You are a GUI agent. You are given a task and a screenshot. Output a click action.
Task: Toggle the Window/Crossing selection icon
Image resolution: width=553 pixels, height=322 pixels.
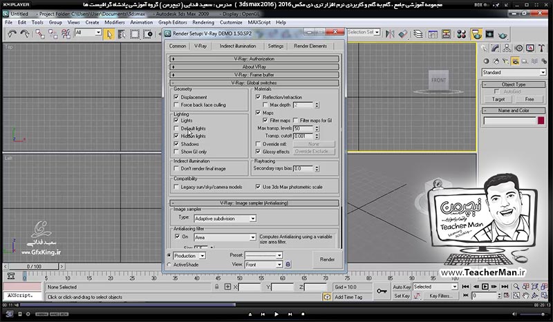click(148, 34)
